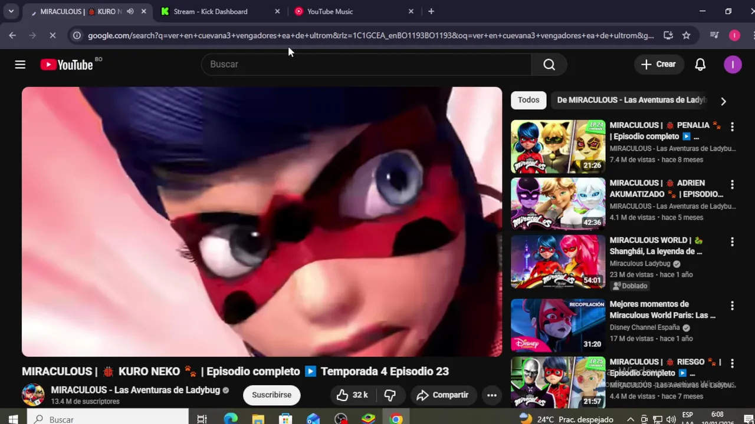Viewport: 755px width, 424px height.
Task: Bookmark this page with star icon
Action: click(686, 35)
